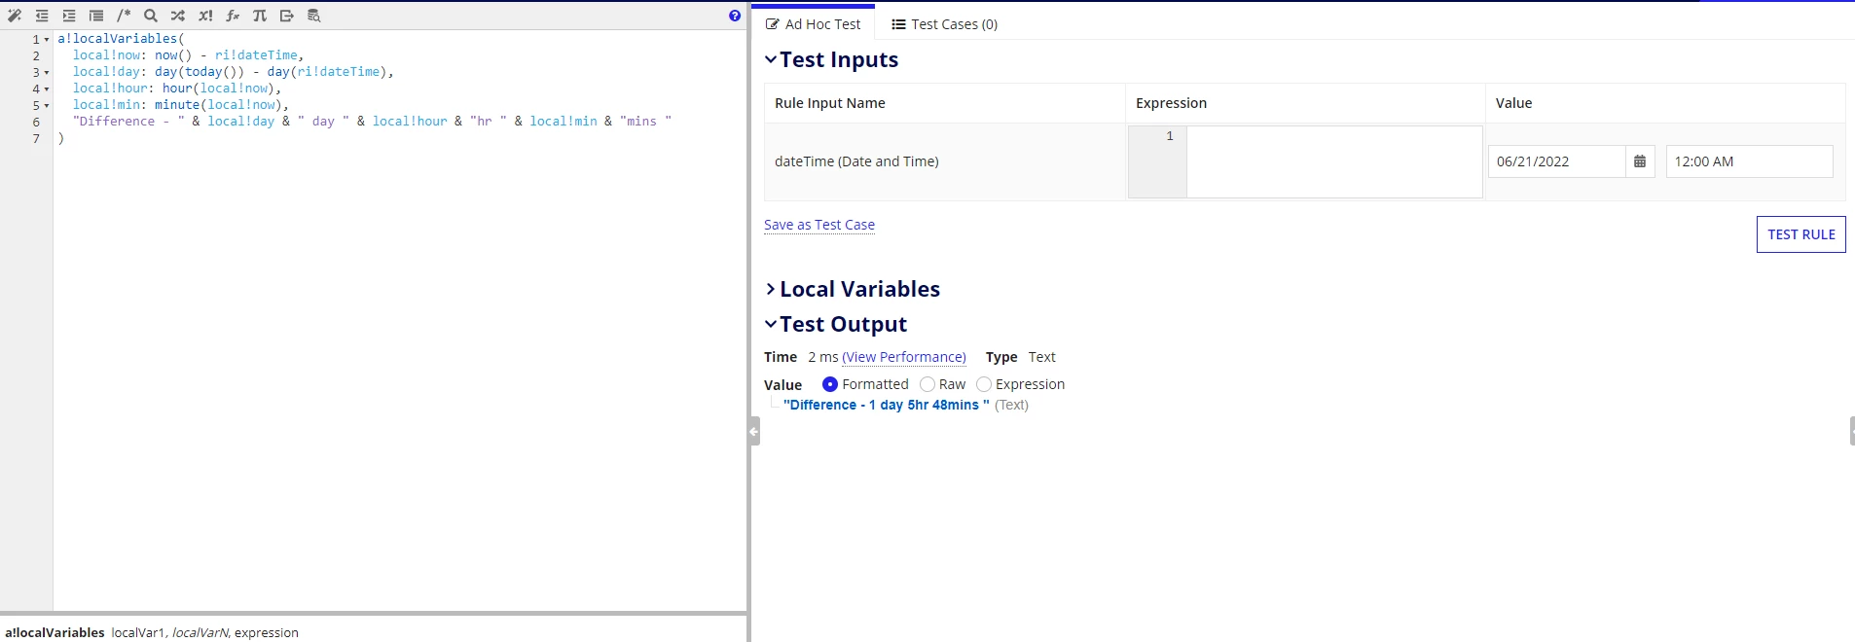1855x642 pixels.
Task: Fold code at line 1 arrow
Action: (x=47, y=39)
